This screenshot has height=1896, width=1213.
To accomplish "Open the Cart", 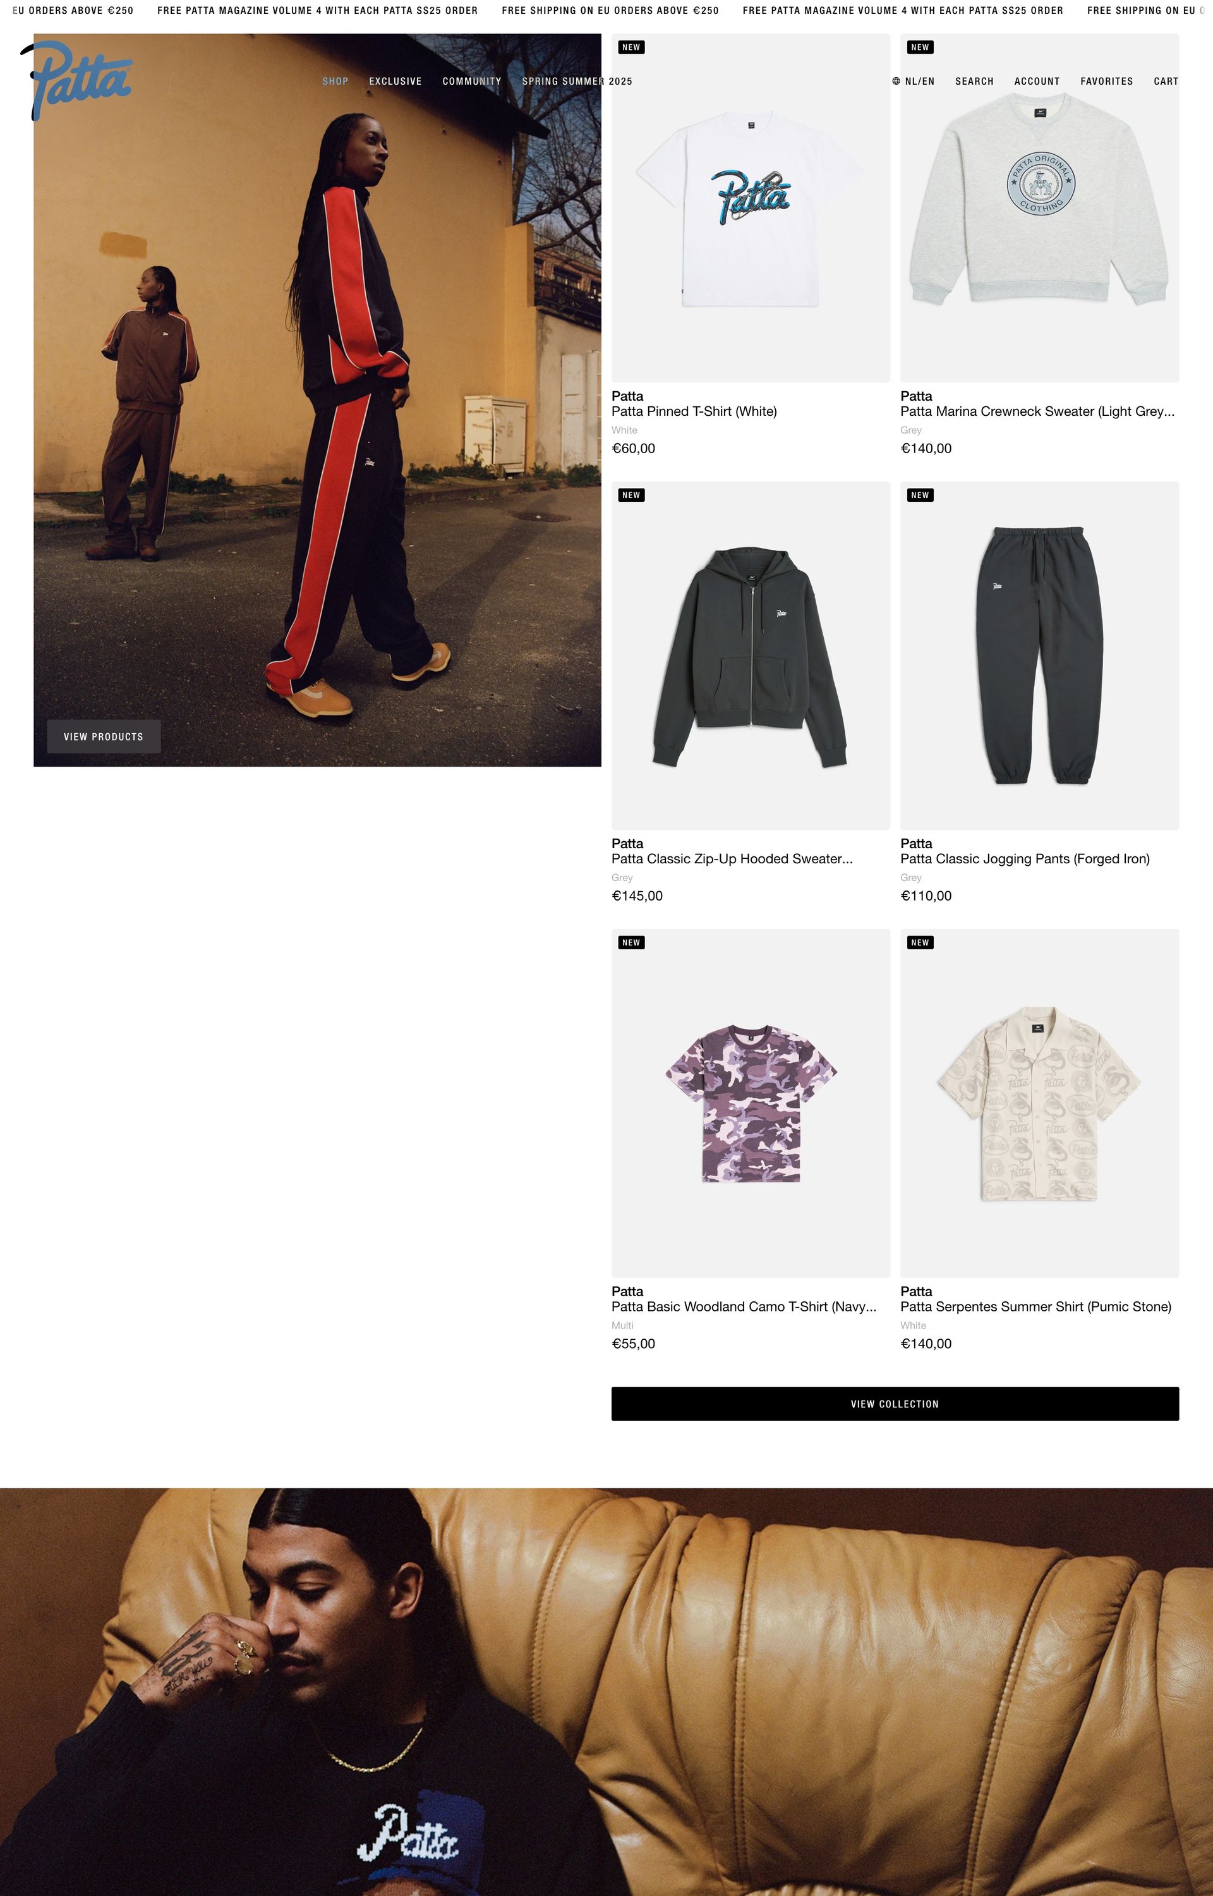I will (1166, 81).
